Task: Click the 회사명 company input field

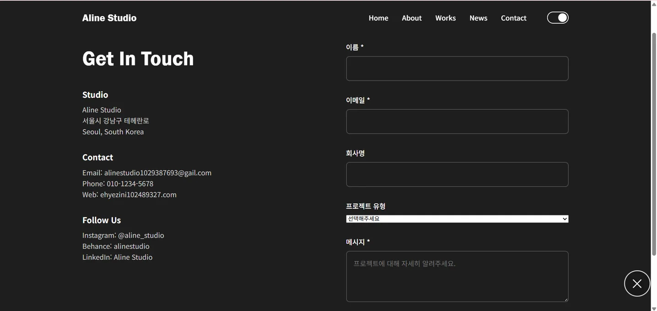Action: tap(457, 174)
